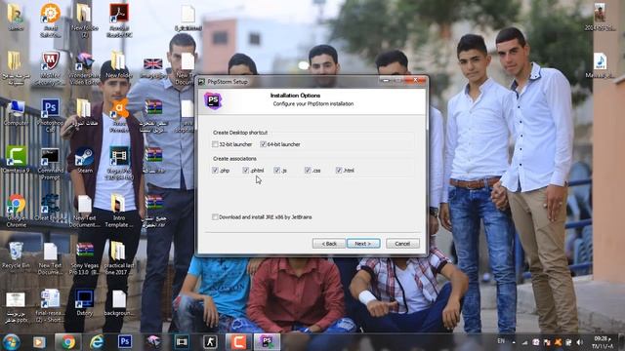
Task: Open the Computer desktop icon
Action: click(x=16, y=113)
